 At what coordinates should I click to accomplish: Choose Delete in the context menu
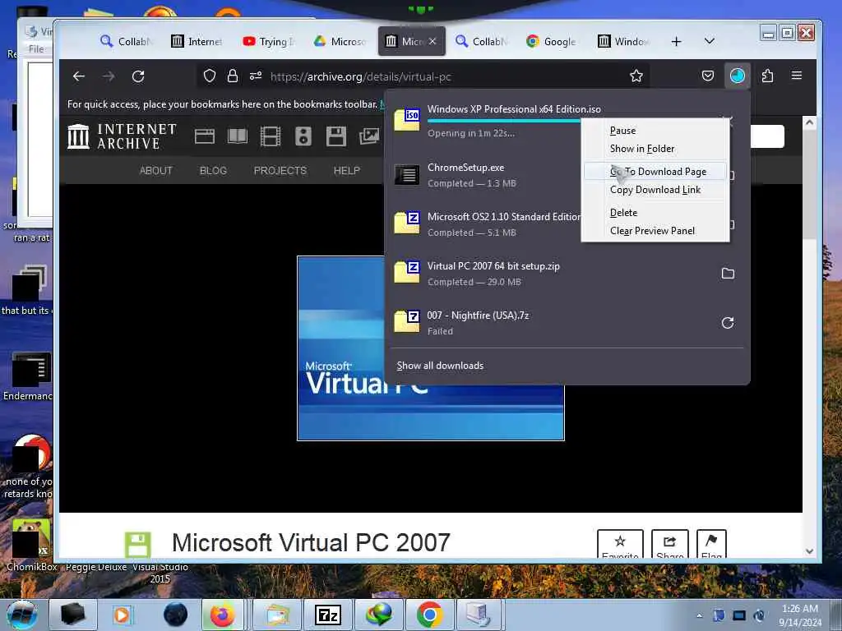623,213
